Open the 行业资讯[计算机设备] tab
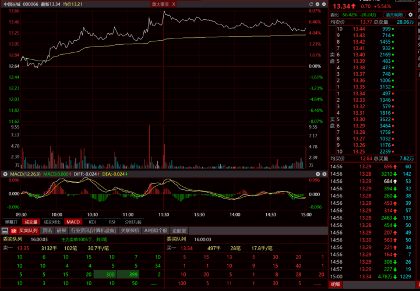Screen dimensions: 420x291 (93, 230)
